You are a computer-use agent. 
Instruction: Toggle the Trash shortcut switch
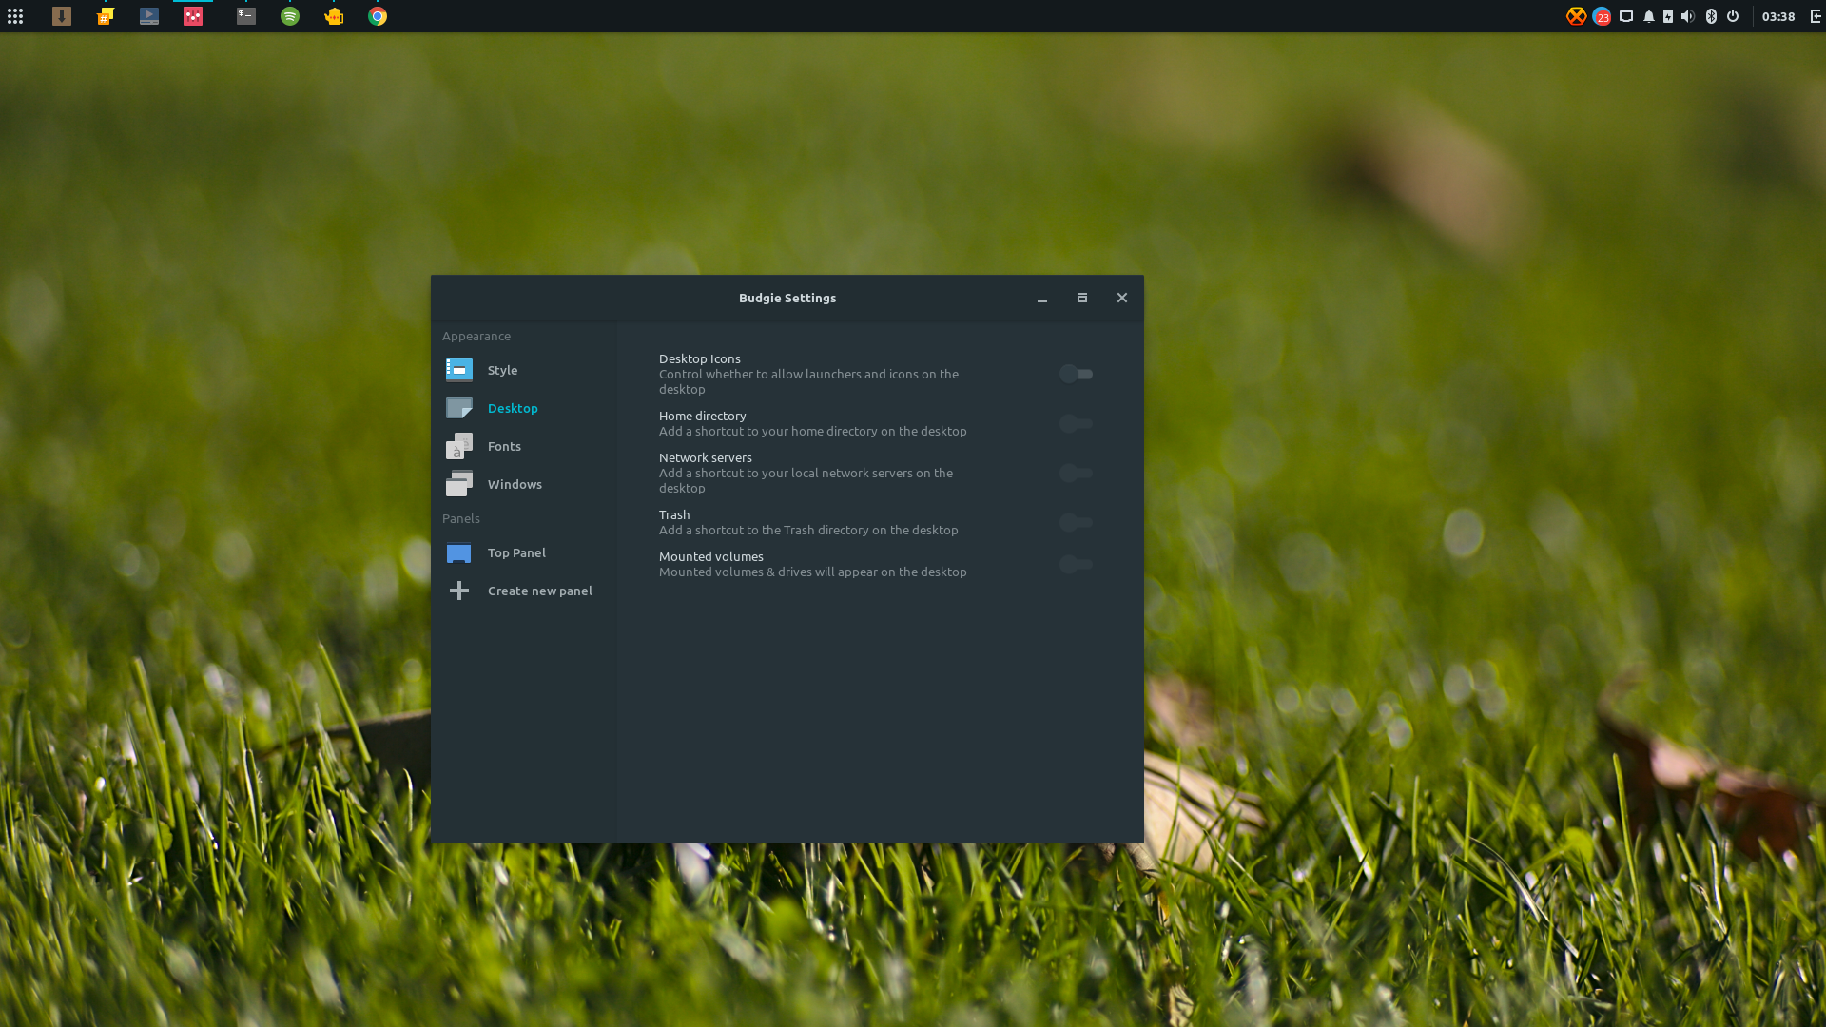(1077, 522)
